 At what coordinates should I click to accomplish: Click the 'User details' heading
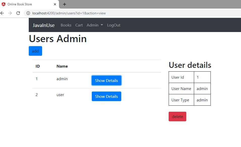190,65
